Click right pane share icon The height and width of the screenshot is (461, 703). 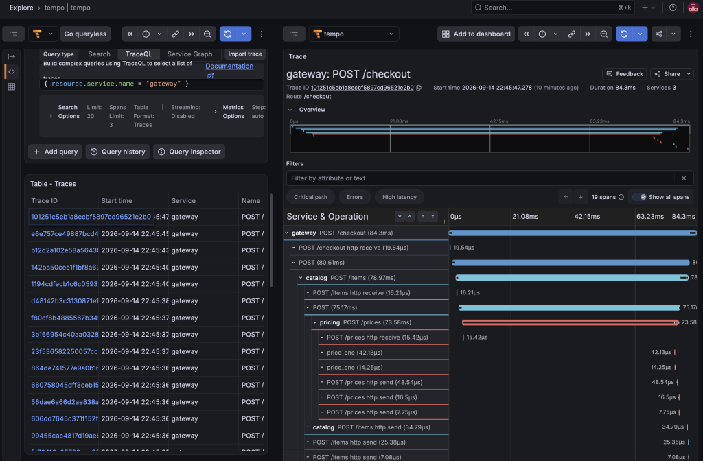coord(658,34)
